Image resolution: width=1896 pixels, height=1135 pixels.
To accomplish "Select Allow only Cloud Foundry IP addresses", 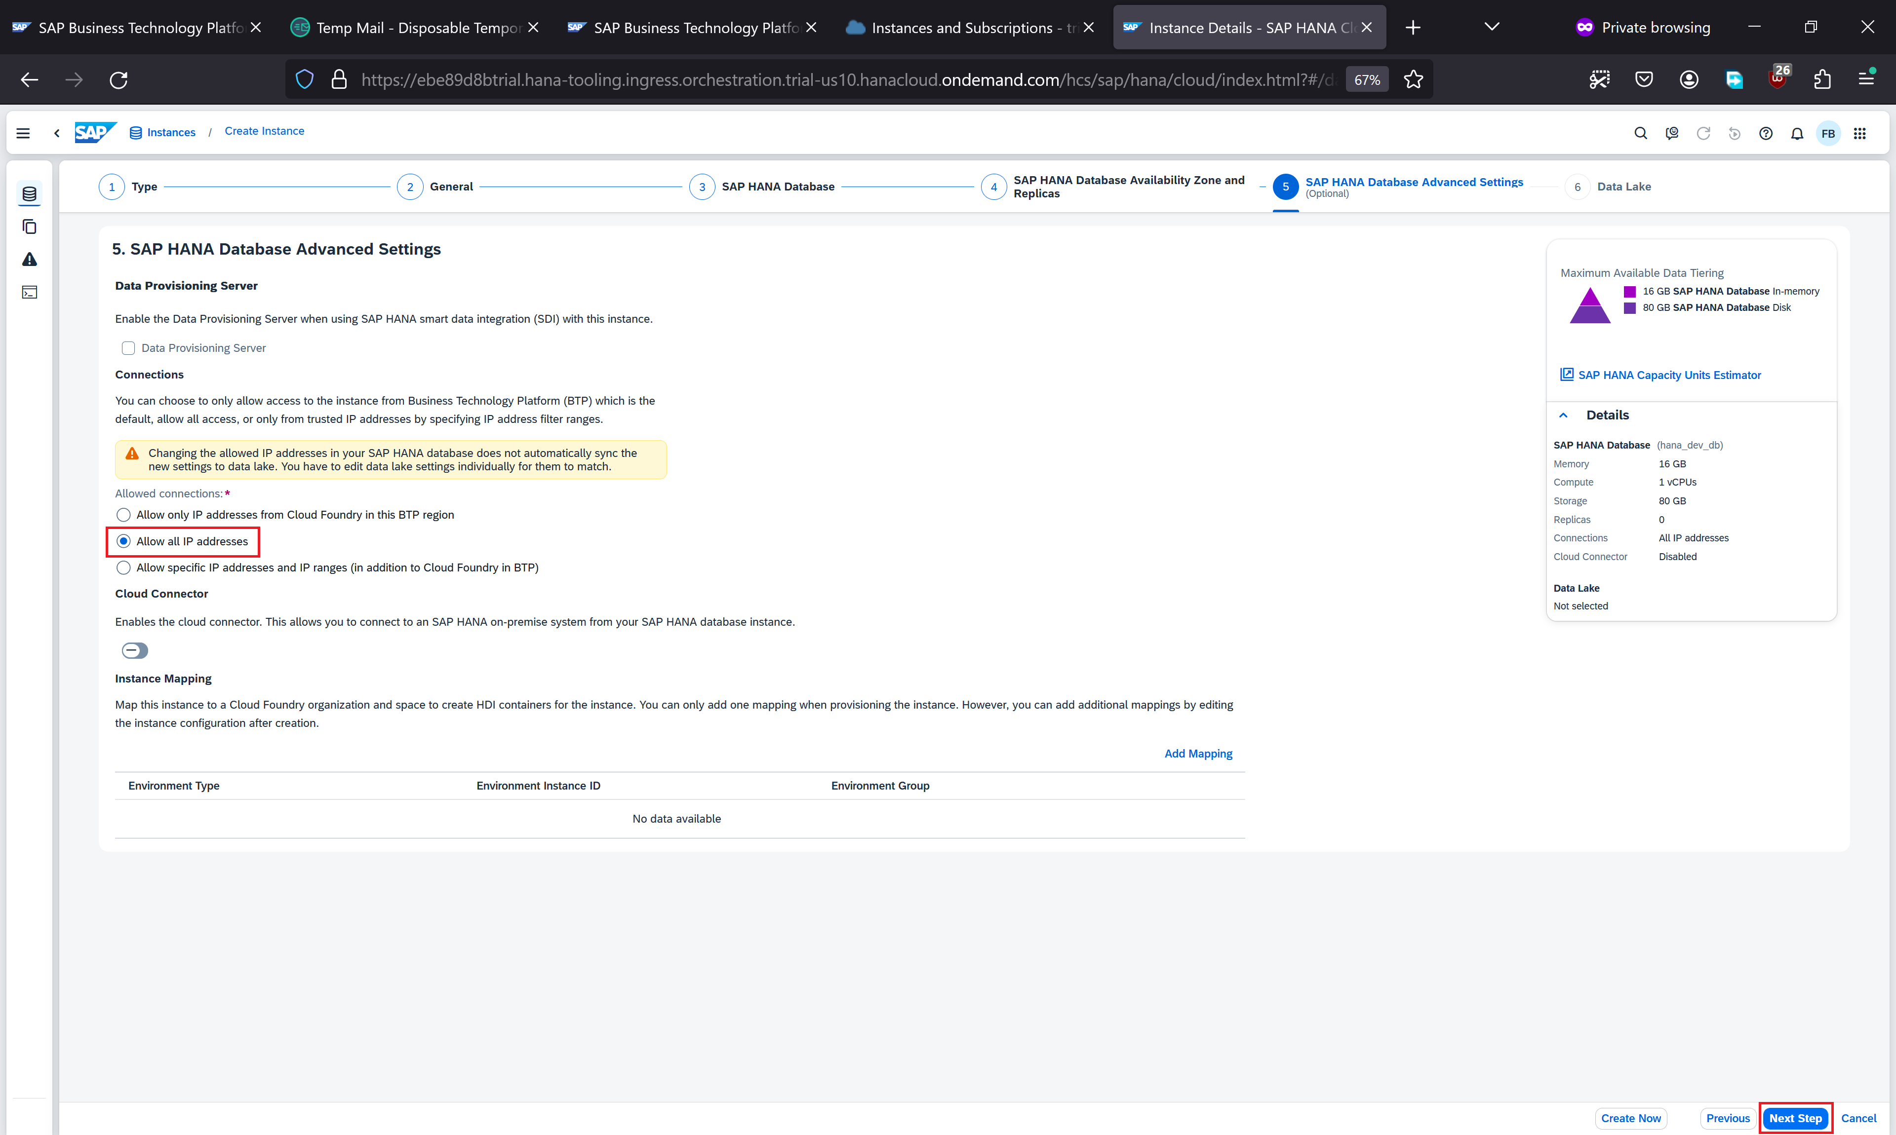I will (123, 515).
